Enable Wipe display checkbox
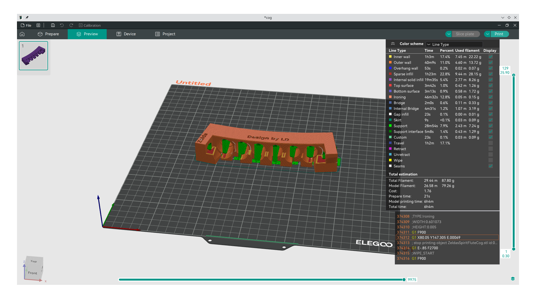Screen dimensions: 536x305 491,160
